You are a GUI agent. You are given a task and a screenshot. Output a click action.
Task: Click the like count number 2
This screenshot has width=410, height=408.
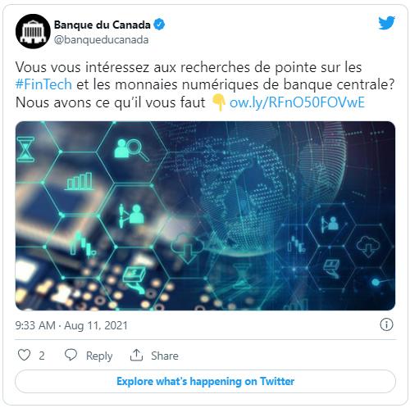pos(42,356)
